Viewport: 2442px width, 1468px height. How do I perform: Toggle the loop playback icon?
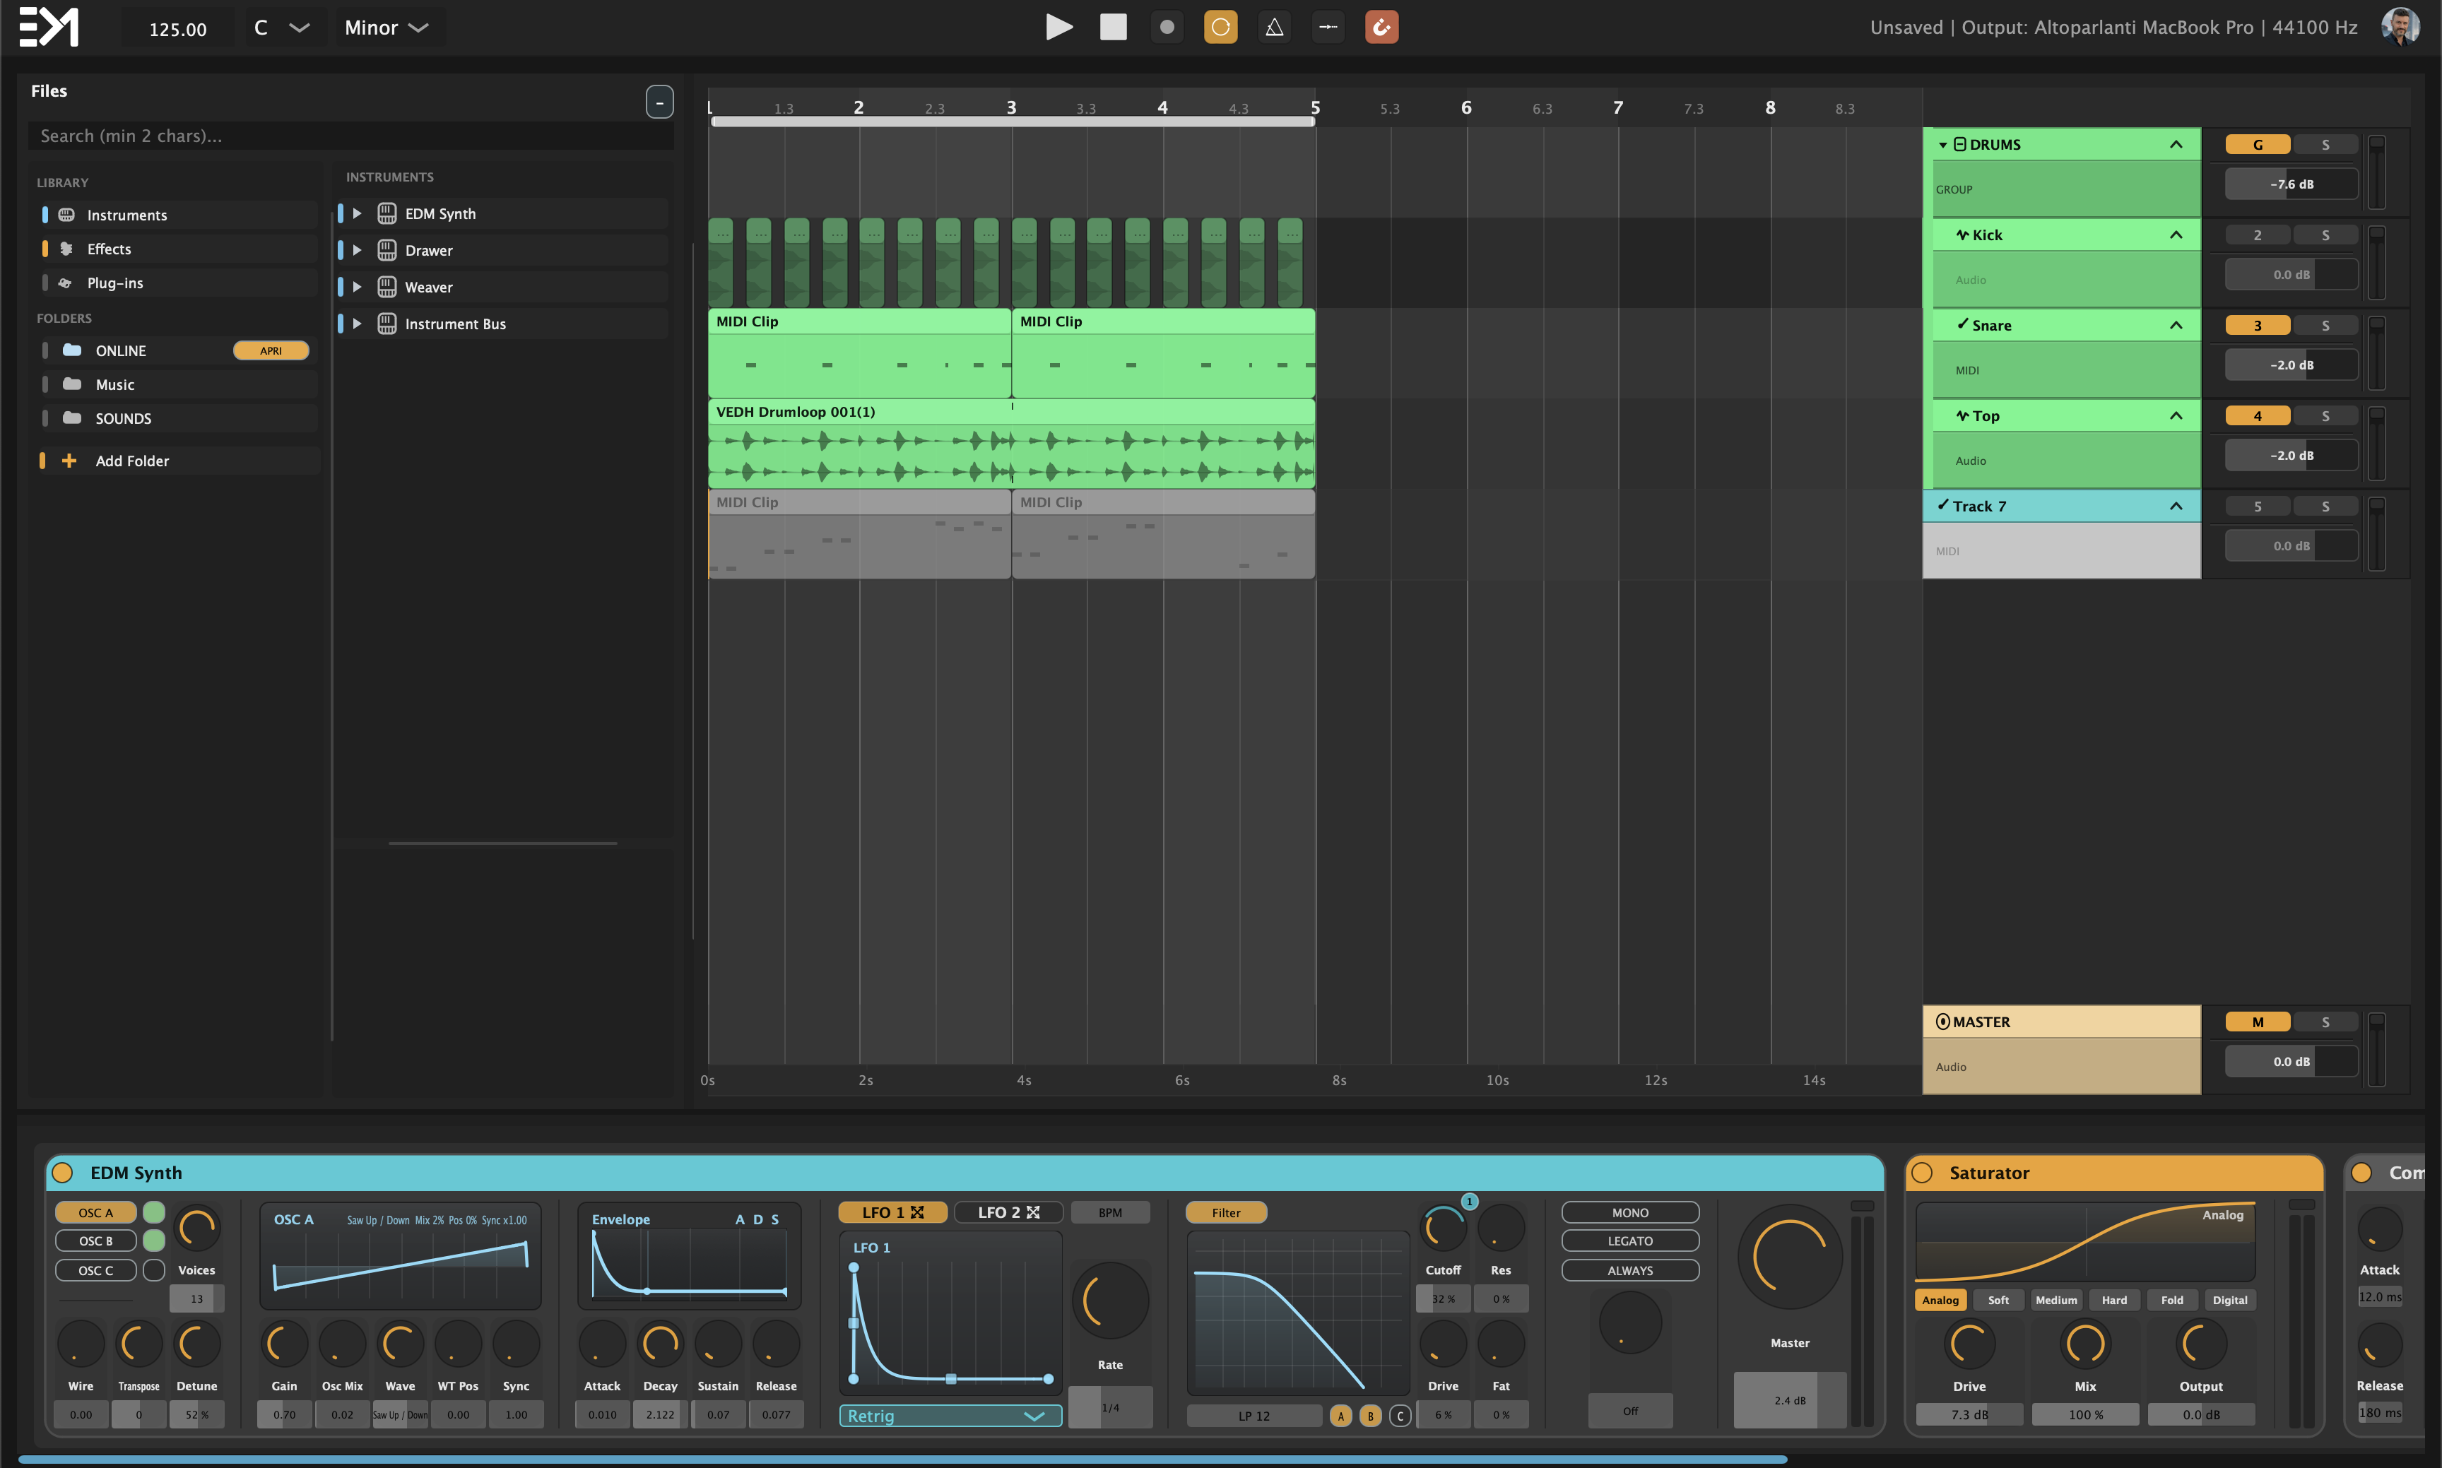point(1220,27)
